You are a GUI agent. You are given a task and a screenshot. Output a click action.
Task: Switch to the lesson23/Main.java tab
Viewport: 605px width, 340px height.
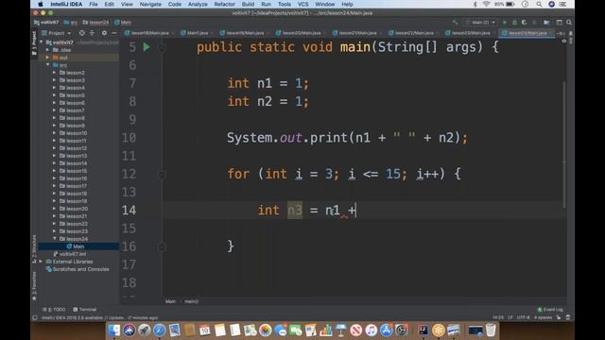pos(471,33)
